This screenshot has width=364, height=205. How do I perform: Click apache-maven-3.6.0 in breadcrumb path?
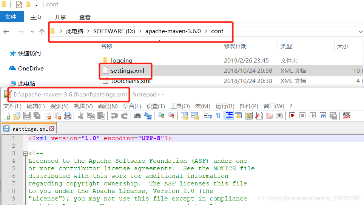pyautogui.click(x=173, y=31)
